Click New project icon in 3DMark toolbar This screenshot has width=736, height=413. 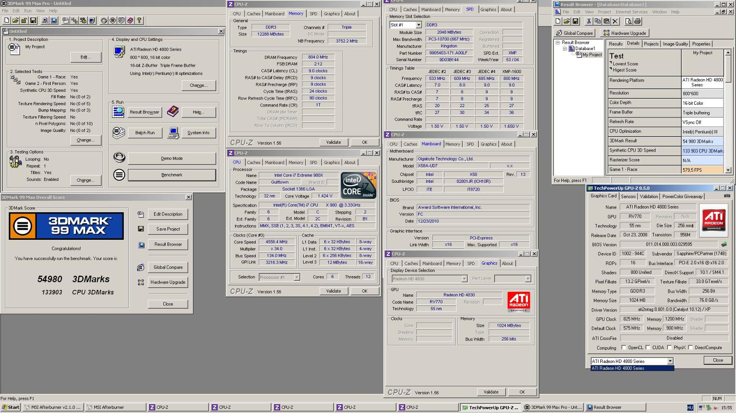[x=6, y=21]
